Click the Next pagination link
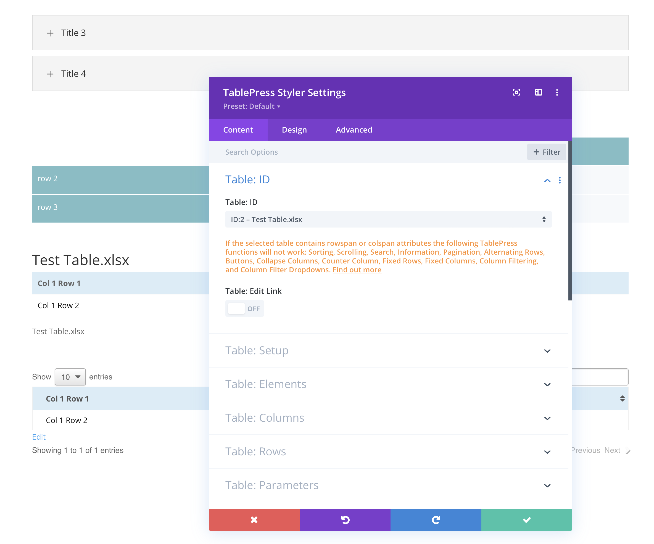Screen dimensions: 654x544 [x=612, y=450]
